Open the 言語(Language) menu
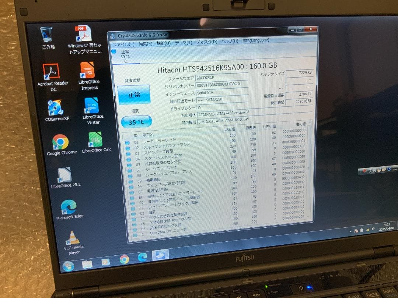The height and width of the screenshot is (298, 398). [256, 40]
